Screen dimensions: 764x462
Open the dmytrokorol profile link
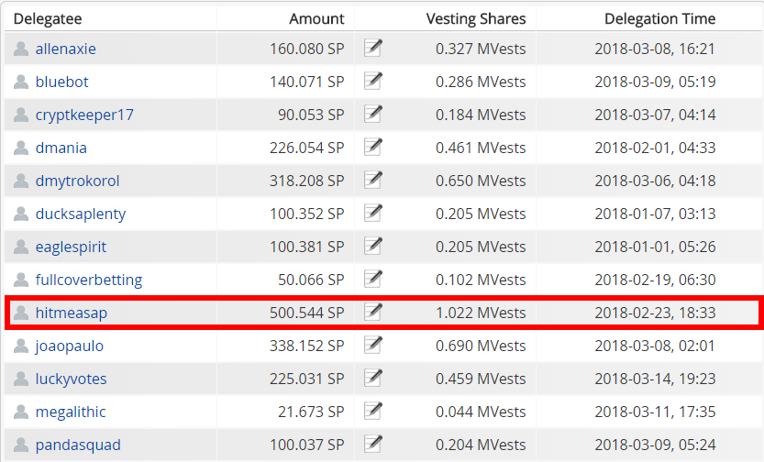coord(77,181)
